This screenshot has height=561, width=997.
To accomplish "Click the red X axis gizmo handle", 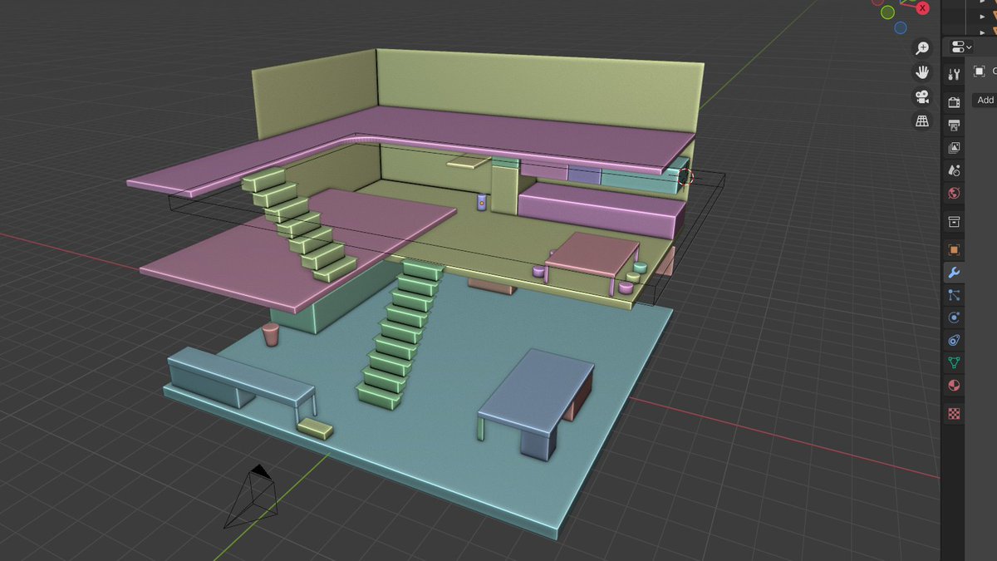I will 923,7.
